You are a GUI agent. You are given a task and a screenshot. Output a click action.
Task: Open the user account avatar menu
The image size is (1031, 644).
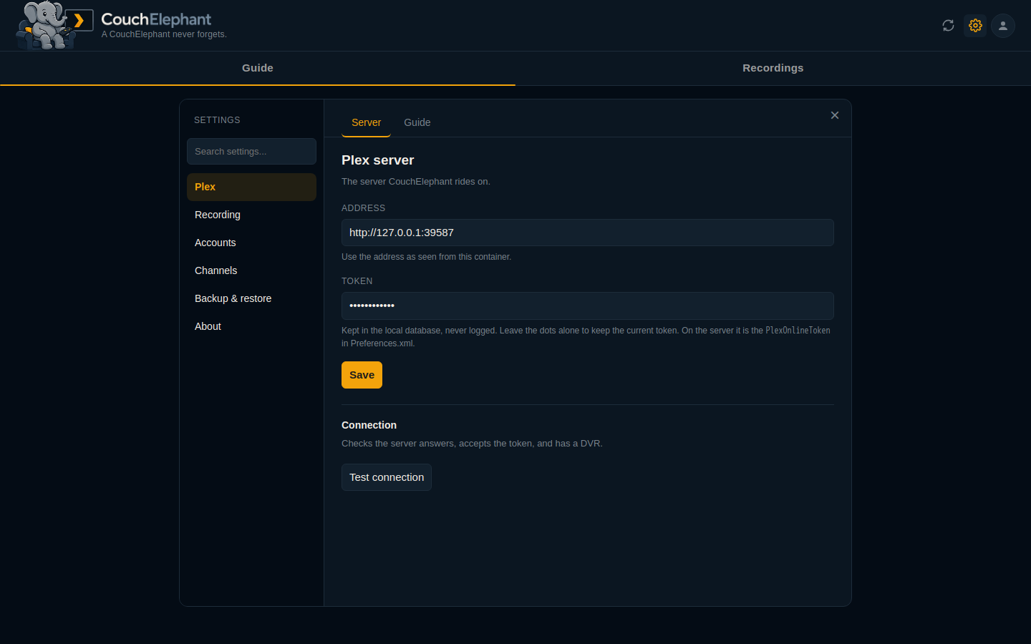coord(1003,26)
